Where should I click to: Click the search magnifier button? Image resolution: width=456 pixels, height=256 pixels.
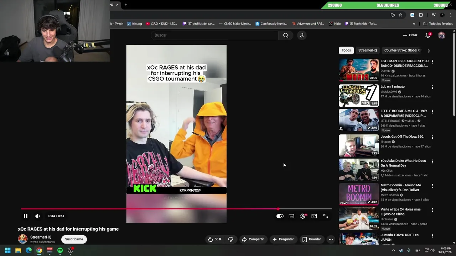(x=286, y=35)
